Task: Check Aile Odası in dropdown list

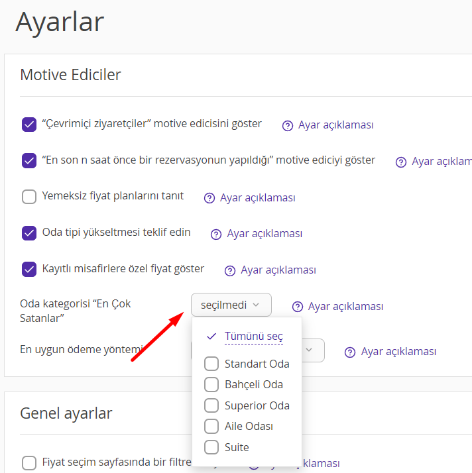Action: pos(211,426)
